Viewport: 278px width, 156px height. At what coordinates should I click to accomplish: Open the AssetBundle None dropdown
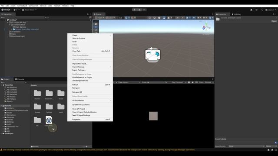(x=246, y=146)
